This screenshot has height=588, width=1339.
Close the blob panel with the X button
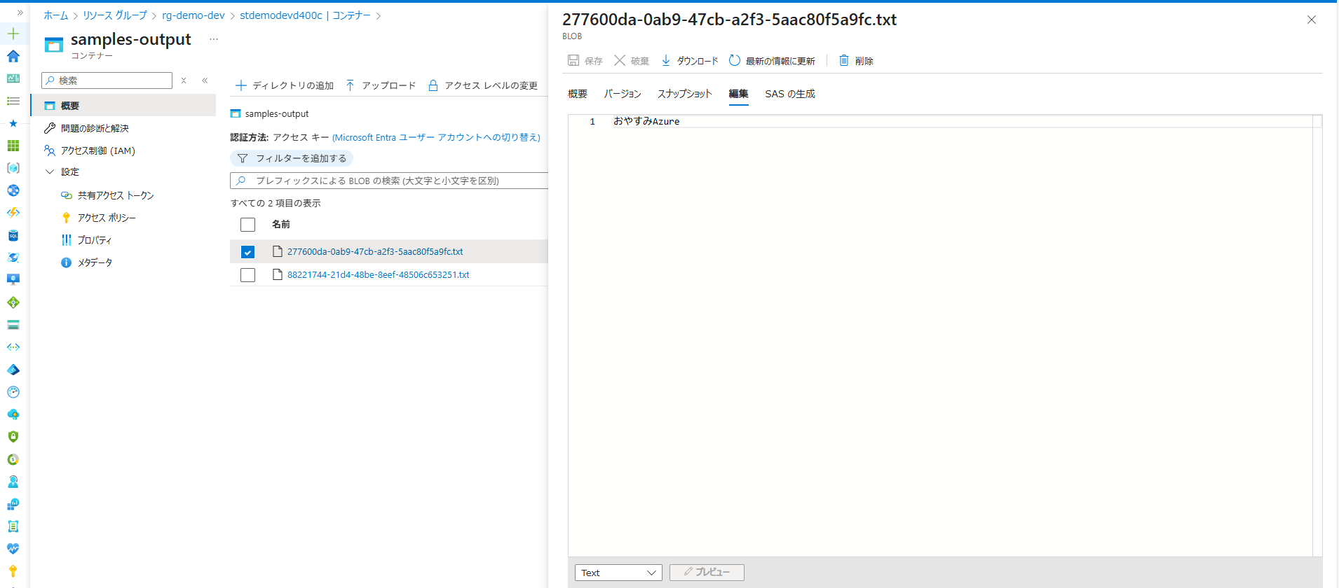point(1311,20)
